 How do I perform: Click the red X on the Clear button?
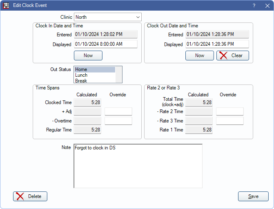click(x=223, y=56)
